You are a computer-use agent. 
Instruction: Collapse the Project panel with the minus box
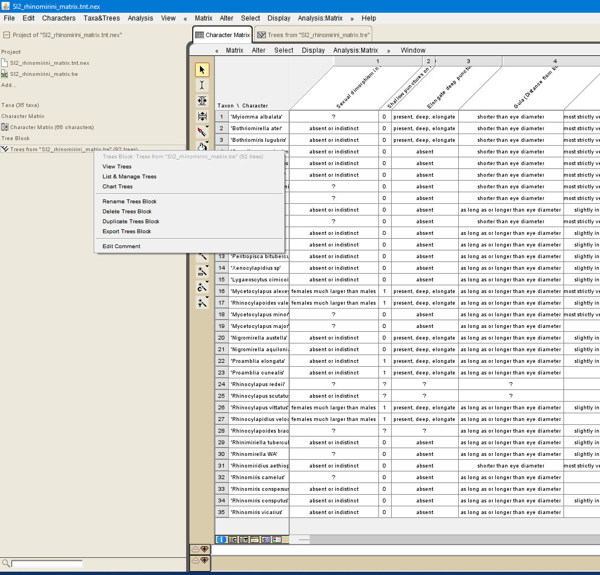7,35
